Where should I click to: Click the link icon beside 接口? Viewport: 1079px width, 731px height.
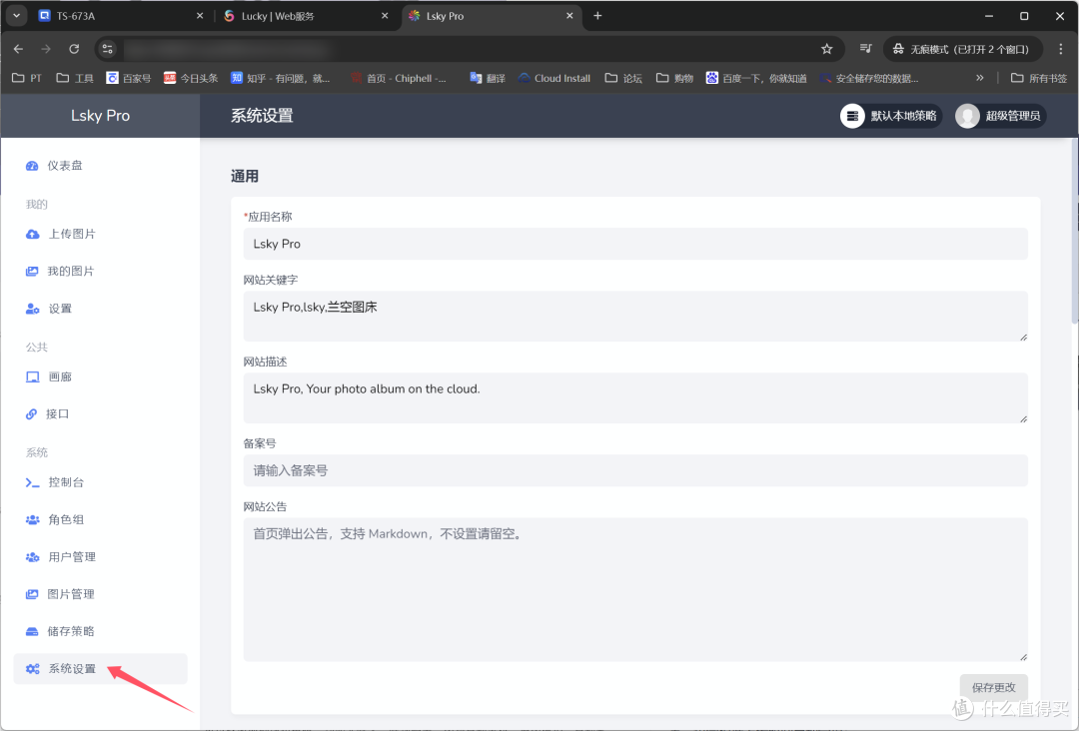pyautogui.click(x=31, y=414)
